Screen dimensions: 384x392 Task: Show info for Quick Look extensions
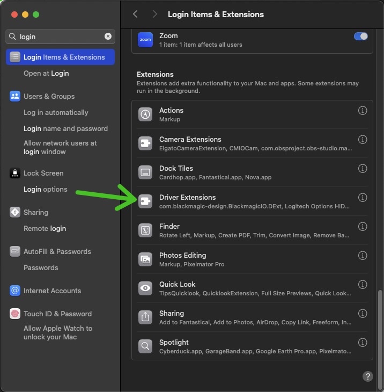(362, 284)
